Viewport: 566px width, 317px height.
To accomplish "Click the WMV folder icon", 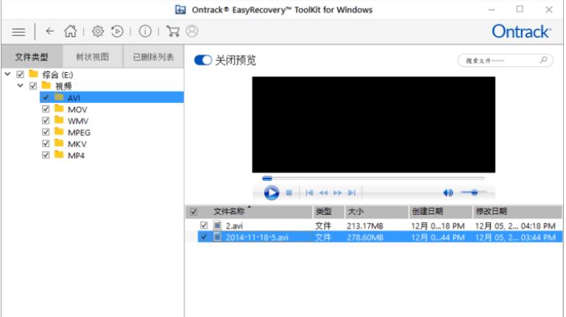I will click(59, 121).
